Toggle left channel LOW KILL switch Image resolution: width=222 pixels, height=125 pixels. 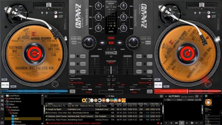click(x=91, y=28)
